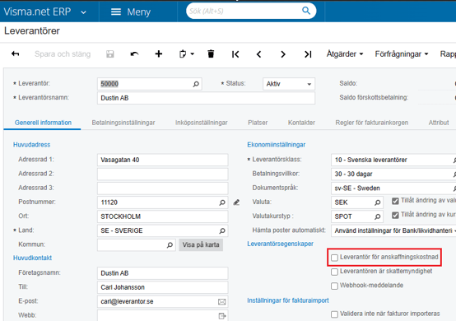Click the search magnifier in top bar
The width and height of the screenshot is (456, 321).
tap(306, 11)
